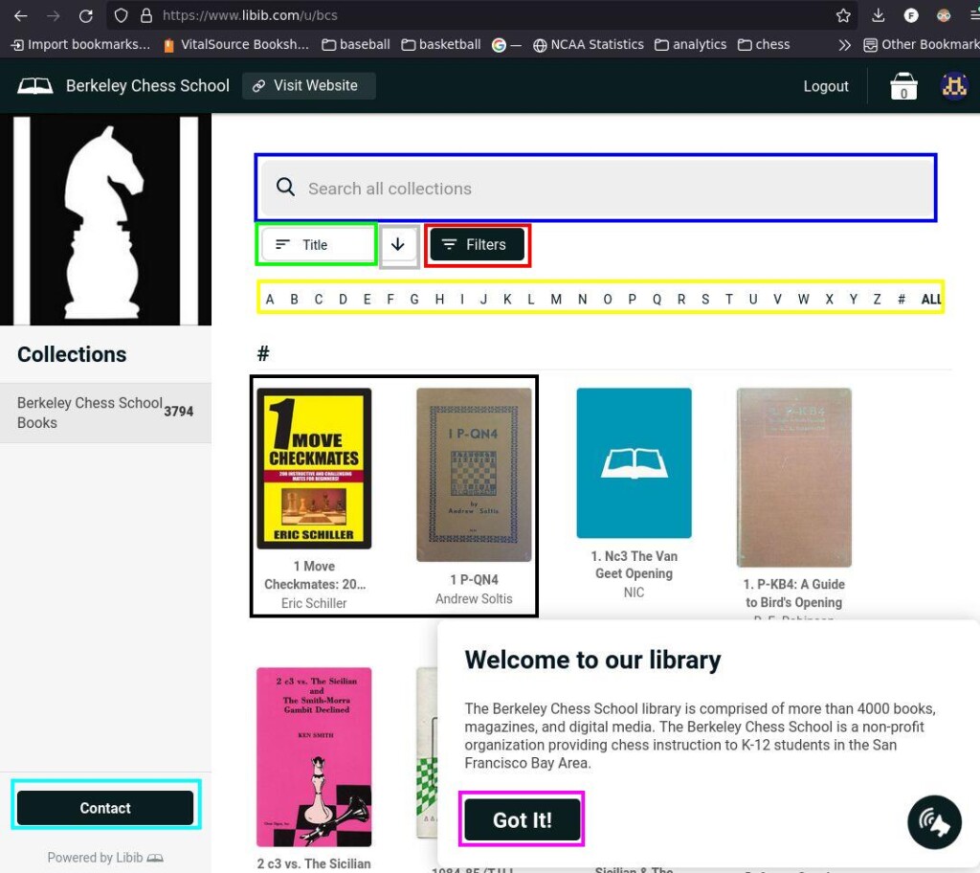This screenshot has width=980, height=873.
Task: Open the browser downloads arrow icon
Action: (879, 15)
